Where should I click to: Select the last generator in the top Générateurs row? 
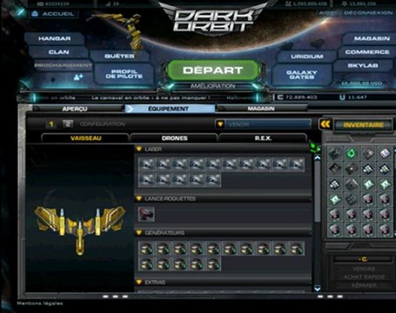297,249
